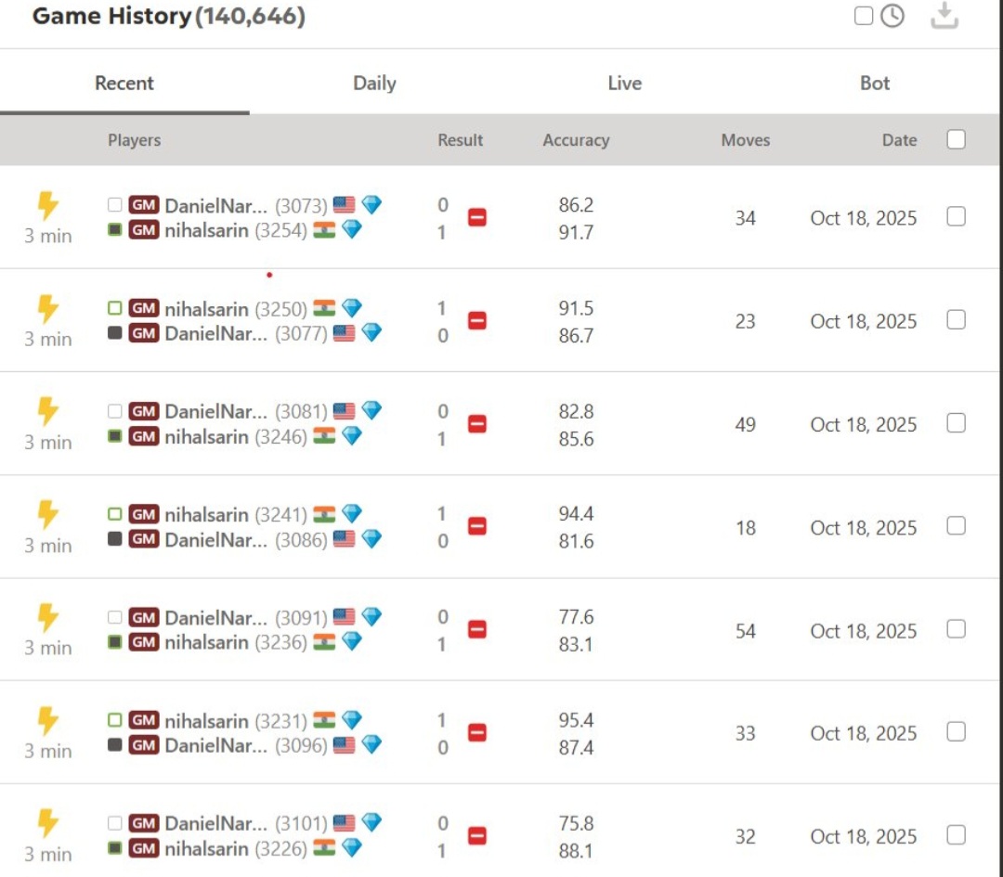
Task: Click the blitz lightning icon of 23-move game
Action: 47,309
